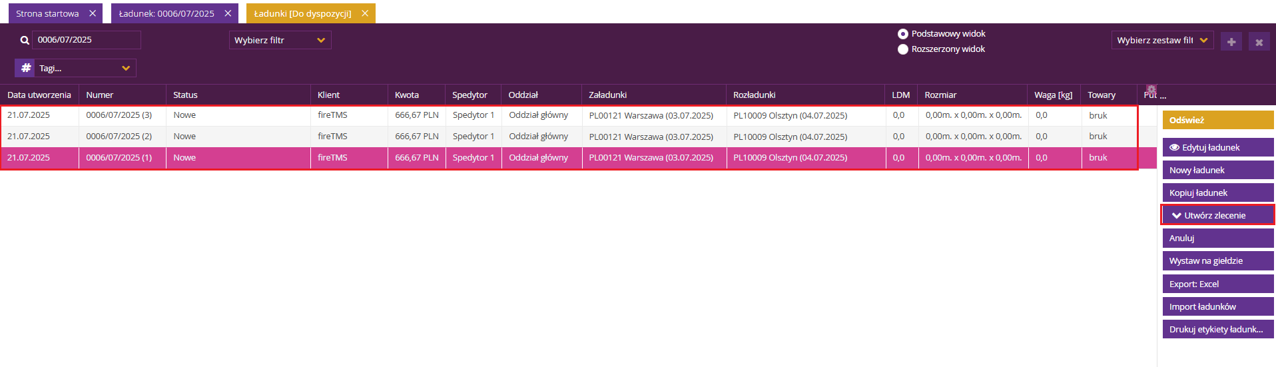Screen dimensions: 1276x367
Task: Close the Strona startowa tab
Action: click(x=93, y=13)
